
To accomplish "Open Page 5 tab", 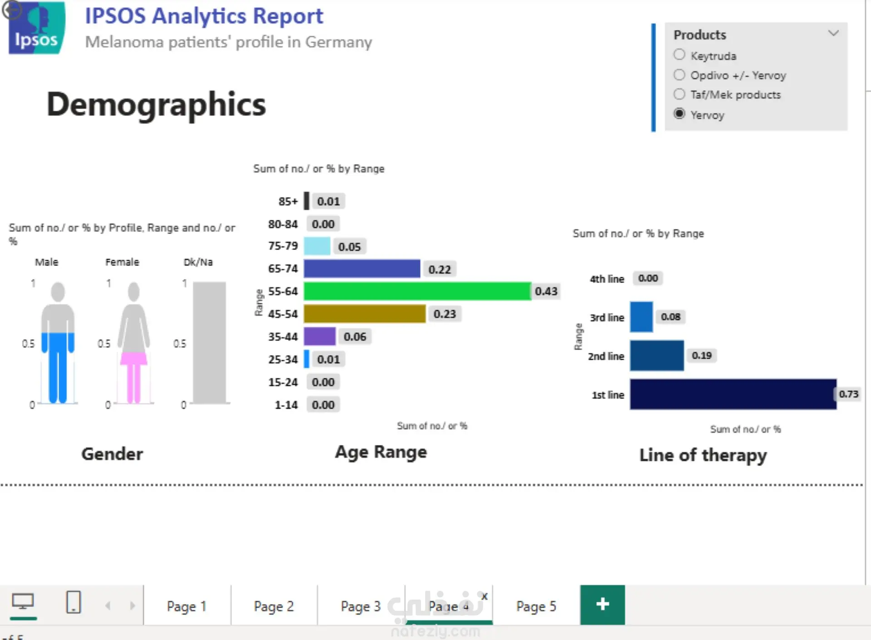I will (x=536, y=606).
